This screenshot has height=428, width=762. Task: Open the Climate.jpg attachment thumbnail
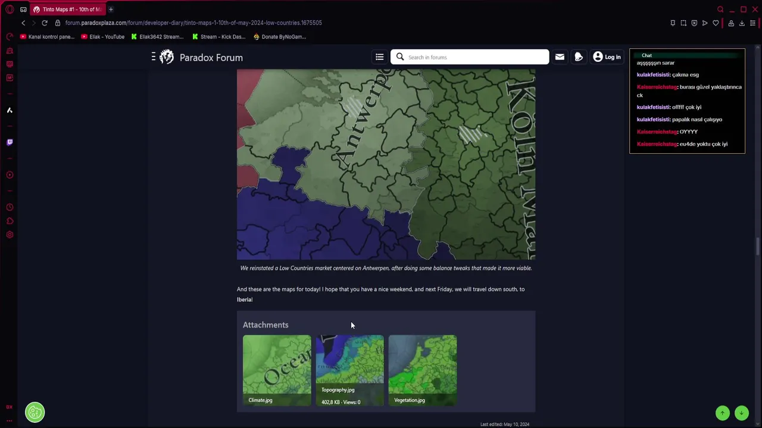pyautogui.click(x=277, y=370)
